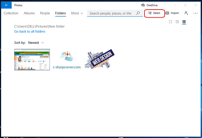Click the folder path C:\Users\DELL\Pictures\New folder
This screenshot has height=138, width=202.
(39, 26)
